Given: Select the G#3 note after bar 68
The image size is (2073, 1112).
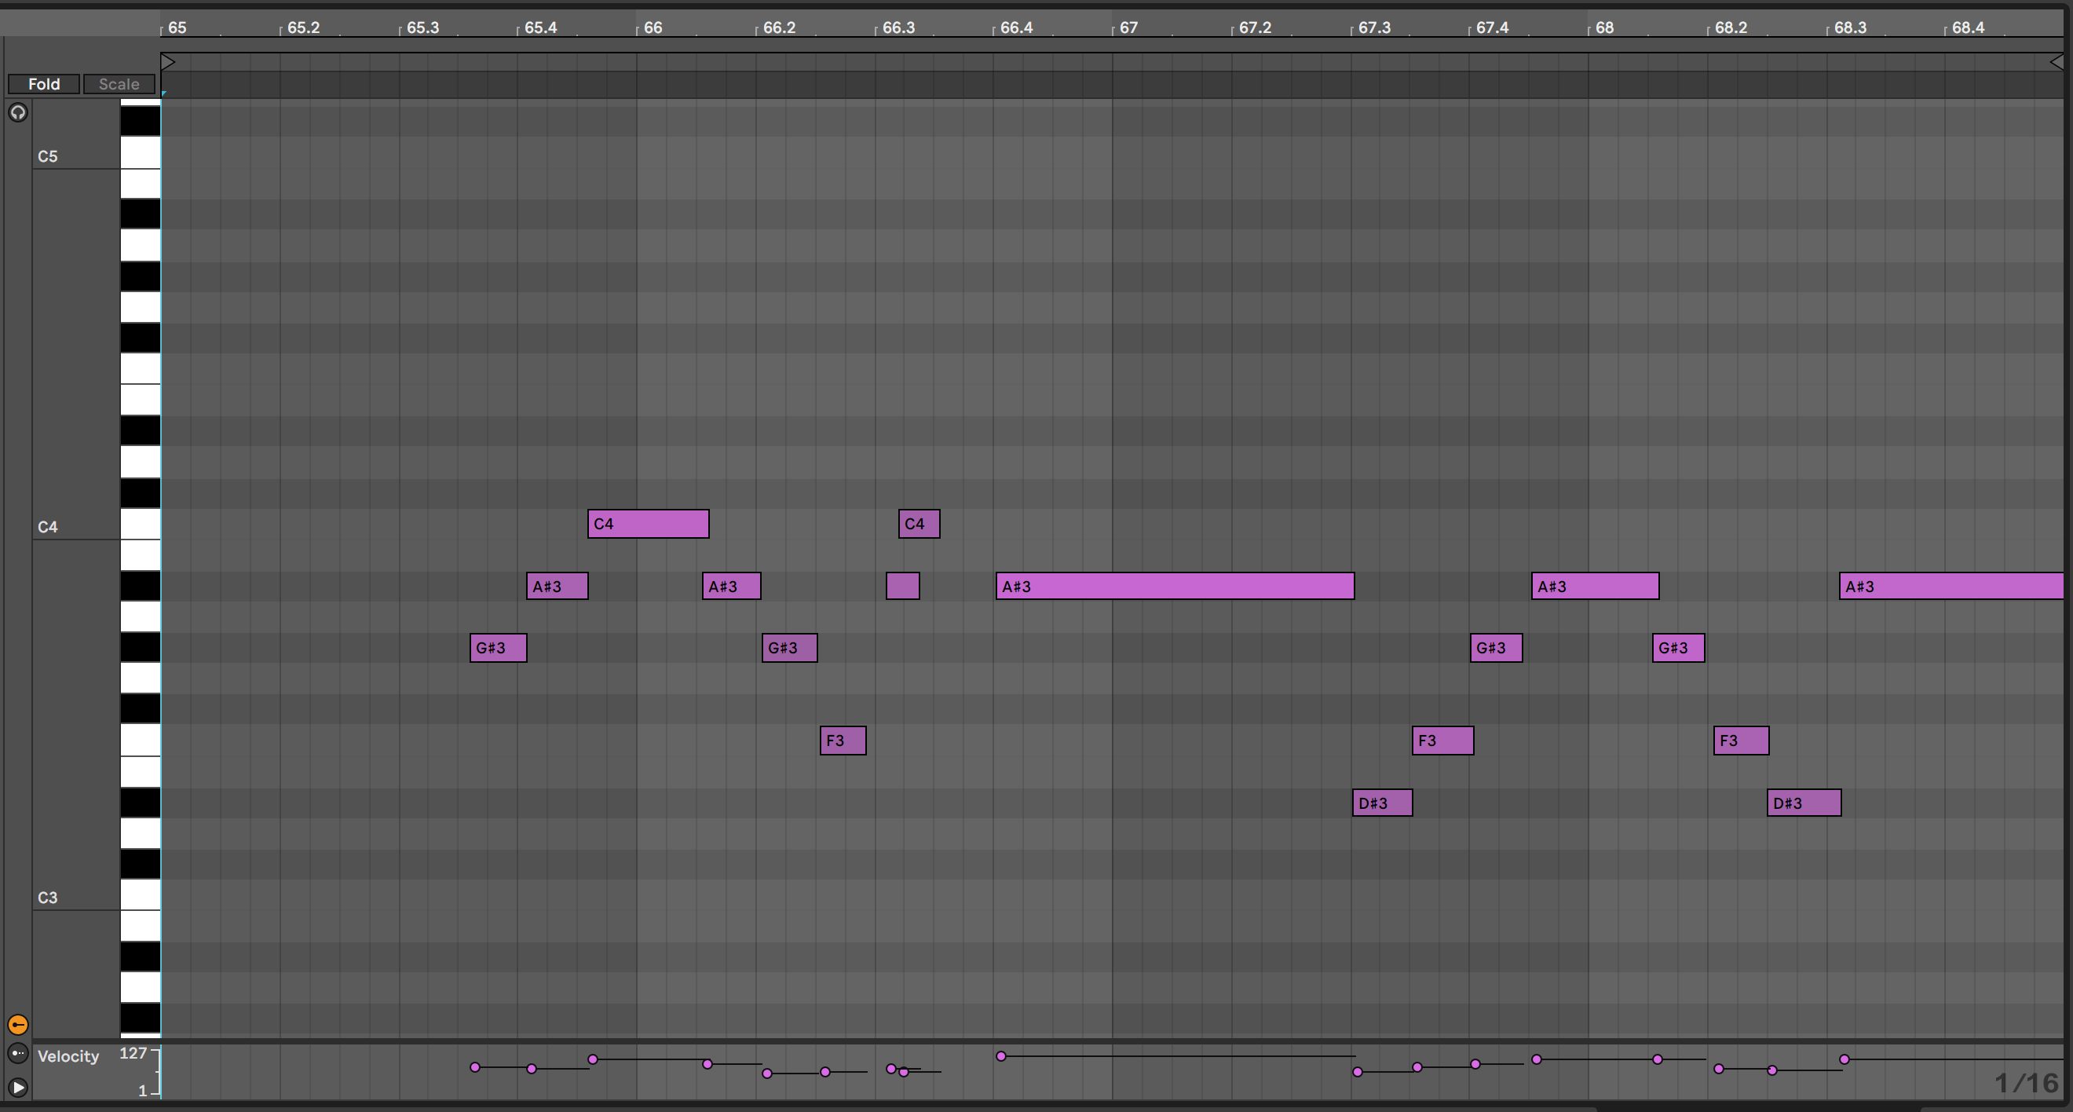Looking at the screenshot, I should [x=1679, y=648].
